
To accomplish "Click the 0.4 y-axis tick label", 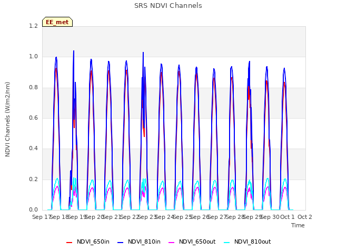I will [x=33, y=148].
